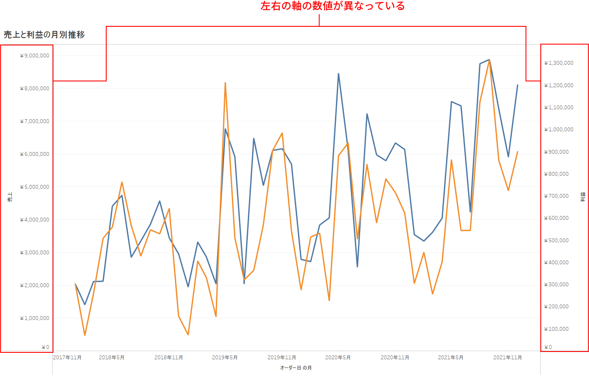Click the 2019年11月 date label

[x=282, y=358]
